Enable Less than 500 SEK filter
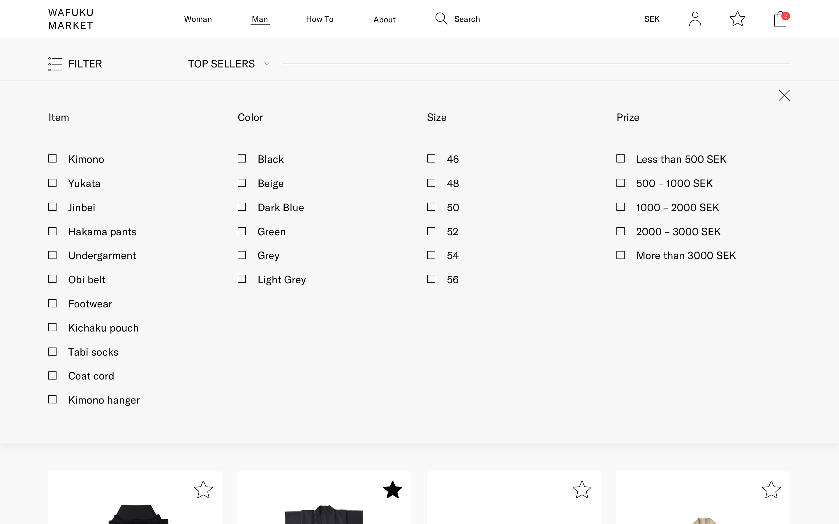Screen dimensions: 839x524 pos(621,159)
